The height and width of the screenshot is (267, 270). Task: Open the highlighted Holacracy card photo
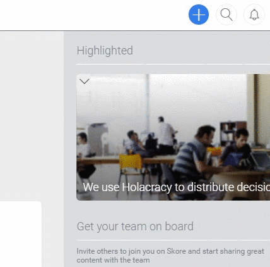tap(173, 137)
